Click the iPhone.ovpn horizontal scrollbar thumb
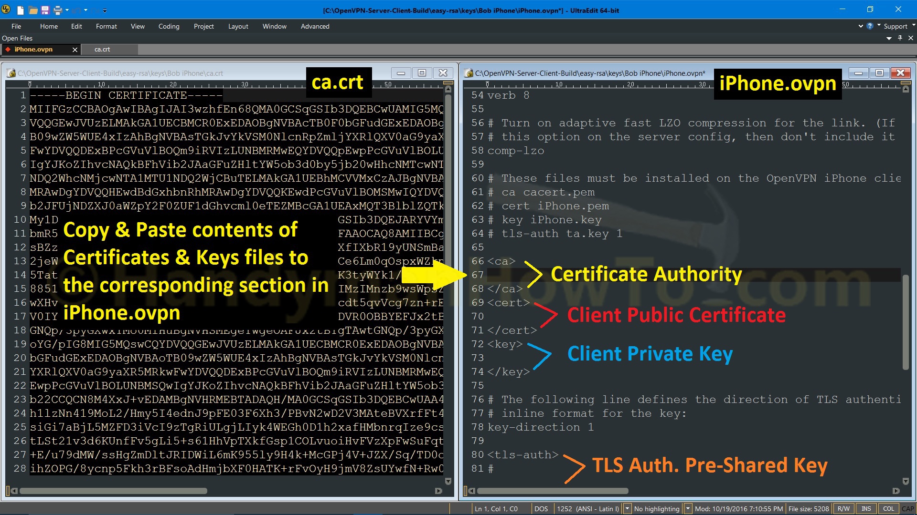Viewport: 917px width, 515px height. [553, 491]
